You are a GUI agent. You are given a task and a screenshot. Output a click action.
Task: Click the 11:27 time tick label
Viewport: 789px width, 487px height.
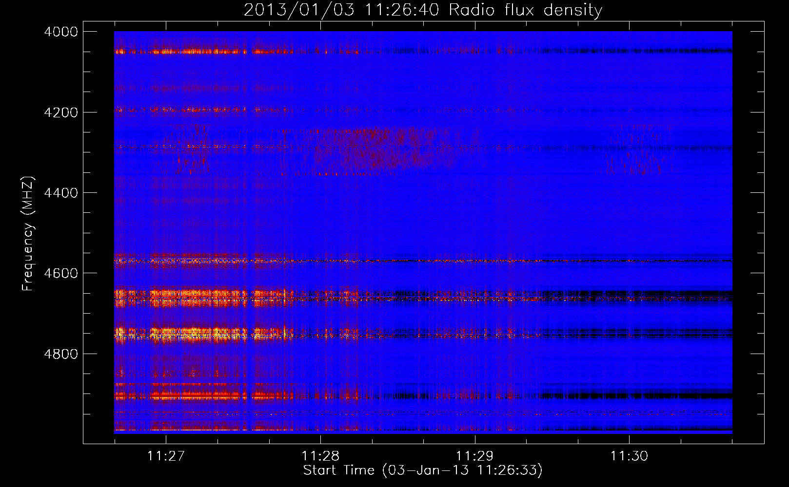click(166, 456)
